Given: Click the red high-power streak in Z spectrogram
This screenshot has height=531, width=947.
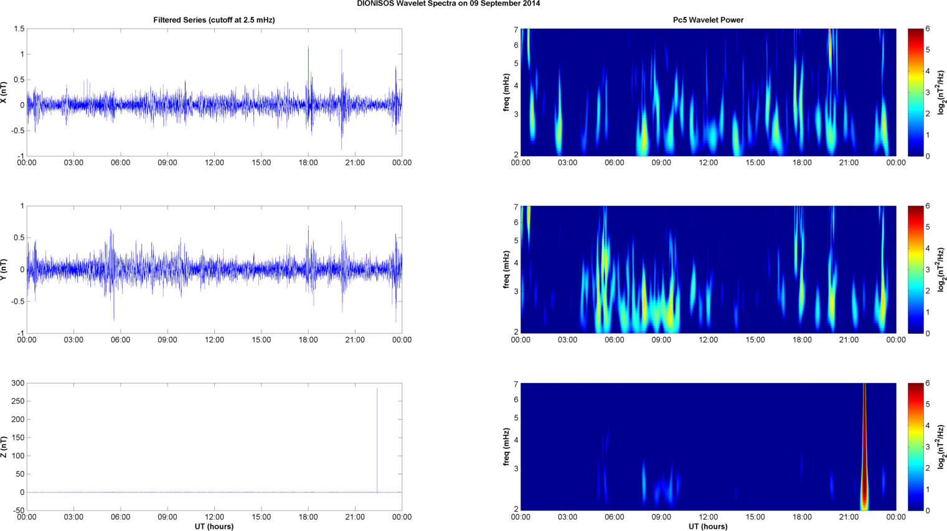Looking at the screenshot, I should click(864, 446).
